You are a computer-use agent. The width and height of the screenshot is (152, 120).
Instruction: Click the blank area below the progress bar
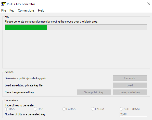click(x=76, y=49)
